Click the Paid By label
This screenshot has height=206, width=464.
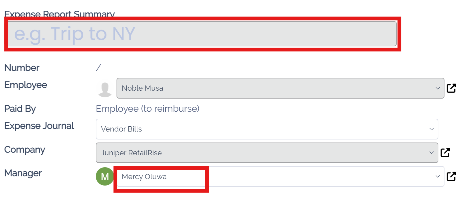click(20, 108)
